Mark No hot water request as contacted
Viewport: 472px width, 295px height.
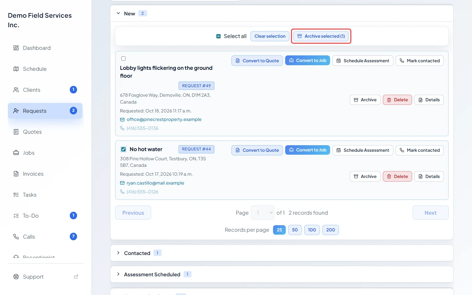pos(420,150)
